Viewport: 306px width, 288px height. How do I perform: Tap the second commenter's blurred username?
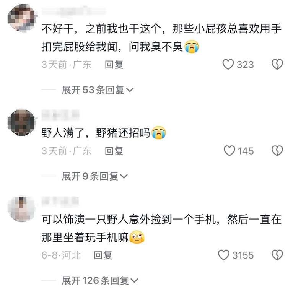pos(60,115)
